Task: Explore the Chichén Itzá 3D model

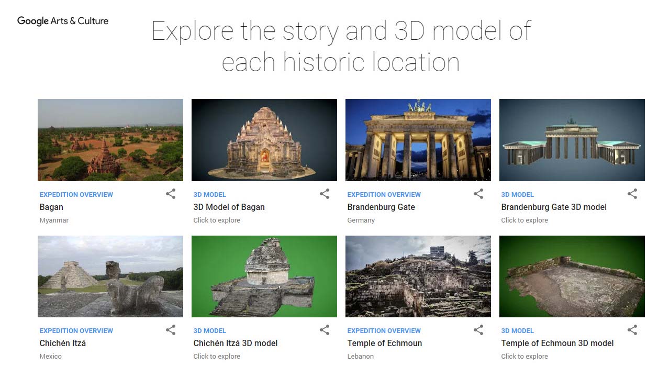Action: (x=234, y=343)
